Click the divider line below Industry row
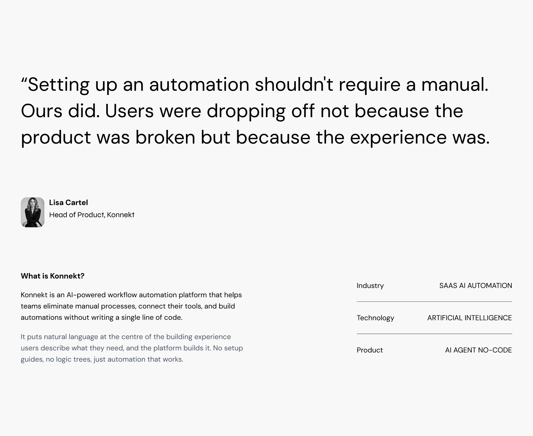The width and height of the screenshot is (533, 436). coord(434,302)
